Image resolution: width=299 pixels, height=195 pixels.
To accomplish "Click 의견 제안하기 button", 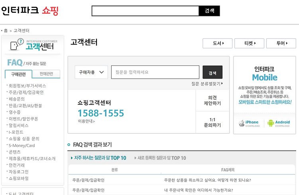I will click(212, 100).
